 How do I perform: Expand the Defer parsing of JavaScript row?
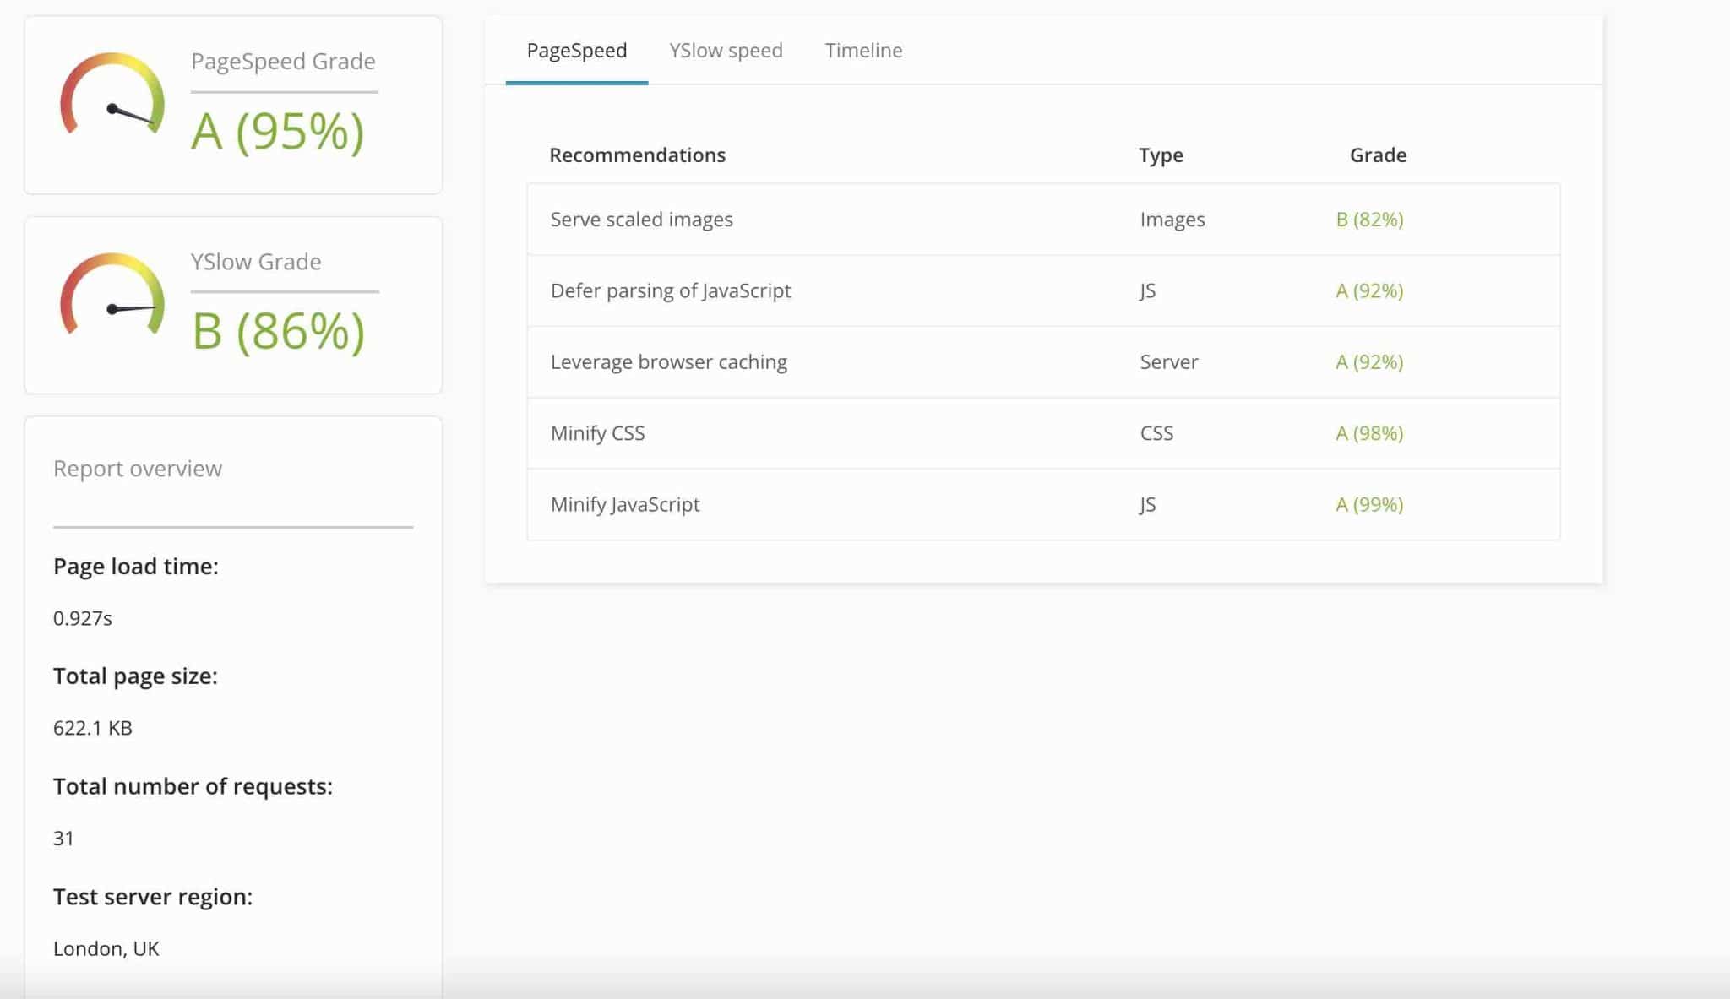pos(671,290)
